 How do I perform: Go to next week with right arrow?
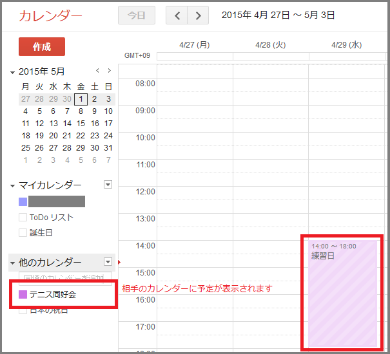point(198,15)
